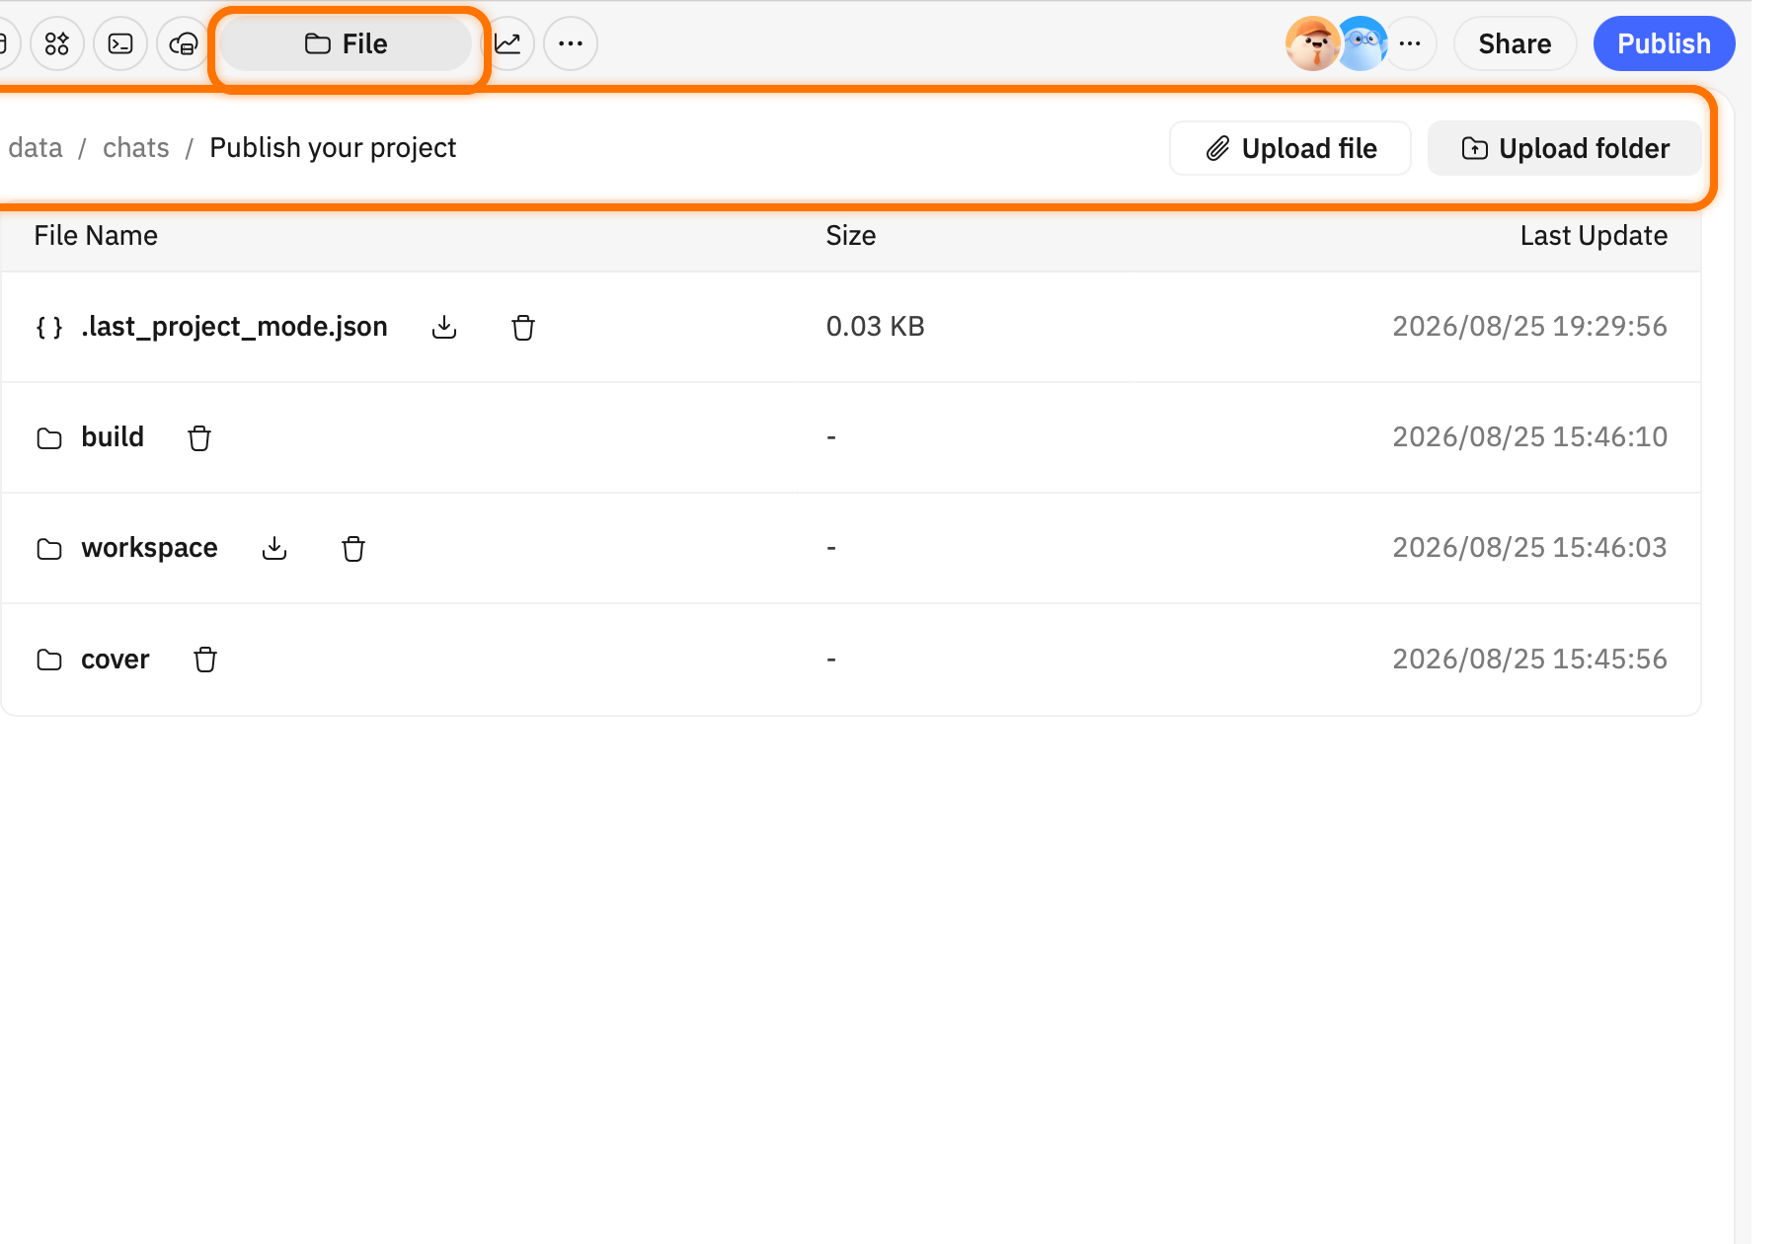Click the JSON braces icon of .last_project_mode.json

pos(49,328)
